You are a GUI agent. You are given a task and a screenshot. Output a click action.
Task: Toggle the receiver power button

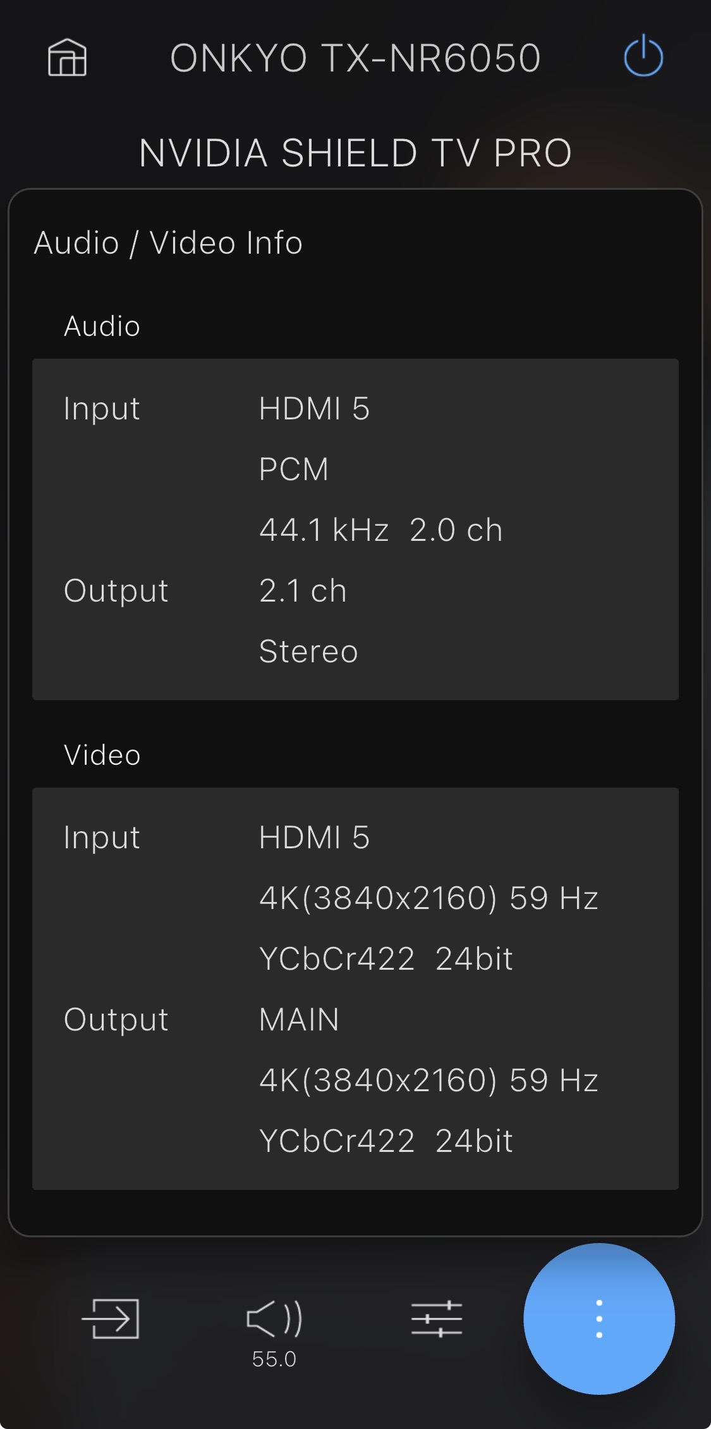click(x=643, y=57)
